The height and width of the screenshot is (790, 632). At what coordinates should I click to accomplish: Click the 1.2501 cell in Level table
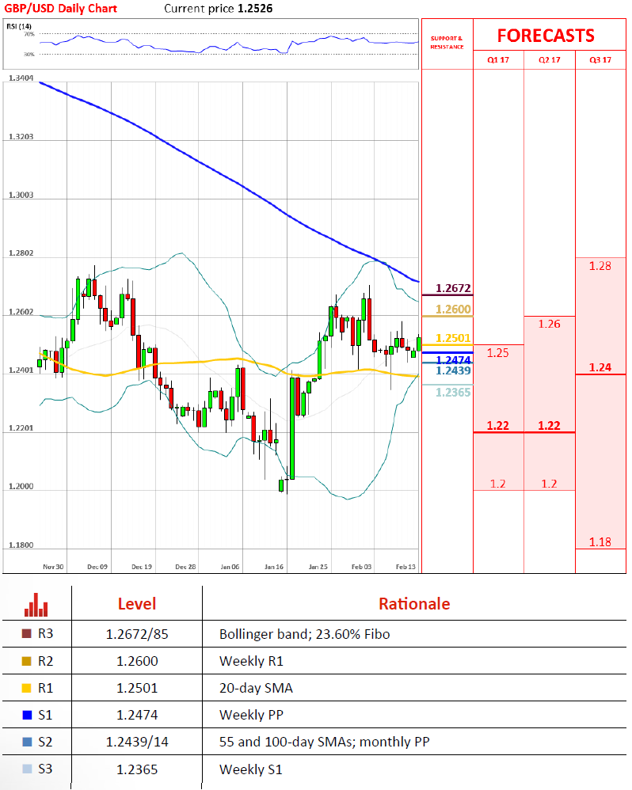(x=137, y=688)
